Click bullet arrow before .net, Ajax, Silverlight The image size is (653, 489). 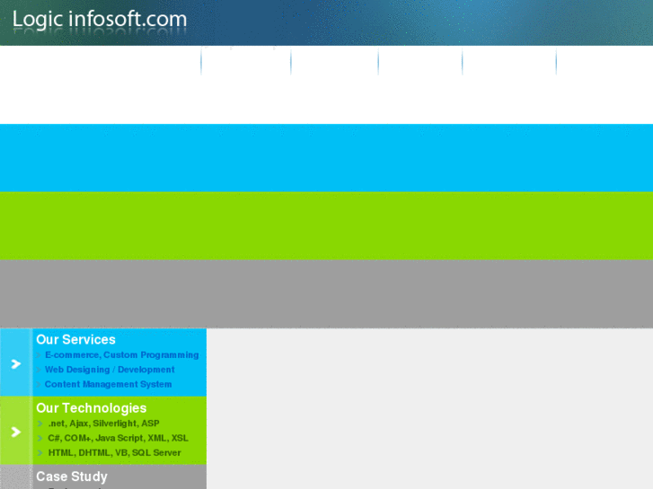40,424
